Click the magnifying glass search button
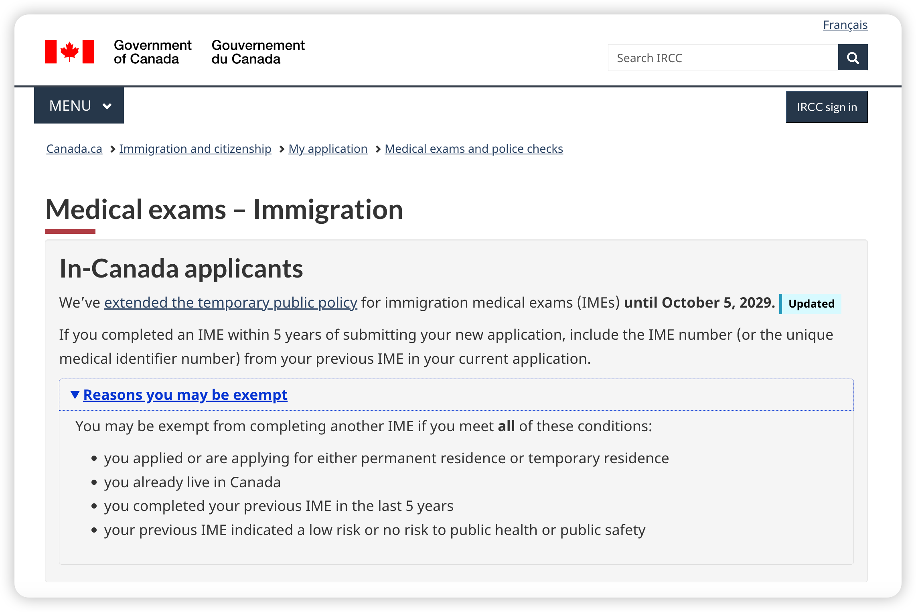 tap(853, 58)
